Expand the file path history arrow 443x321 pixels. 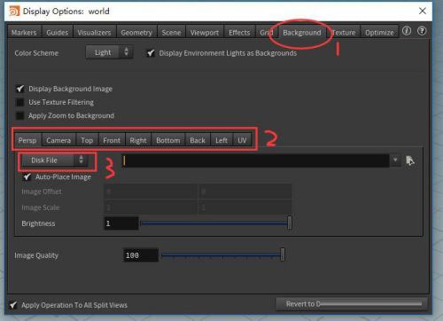[x=395, y=160]
